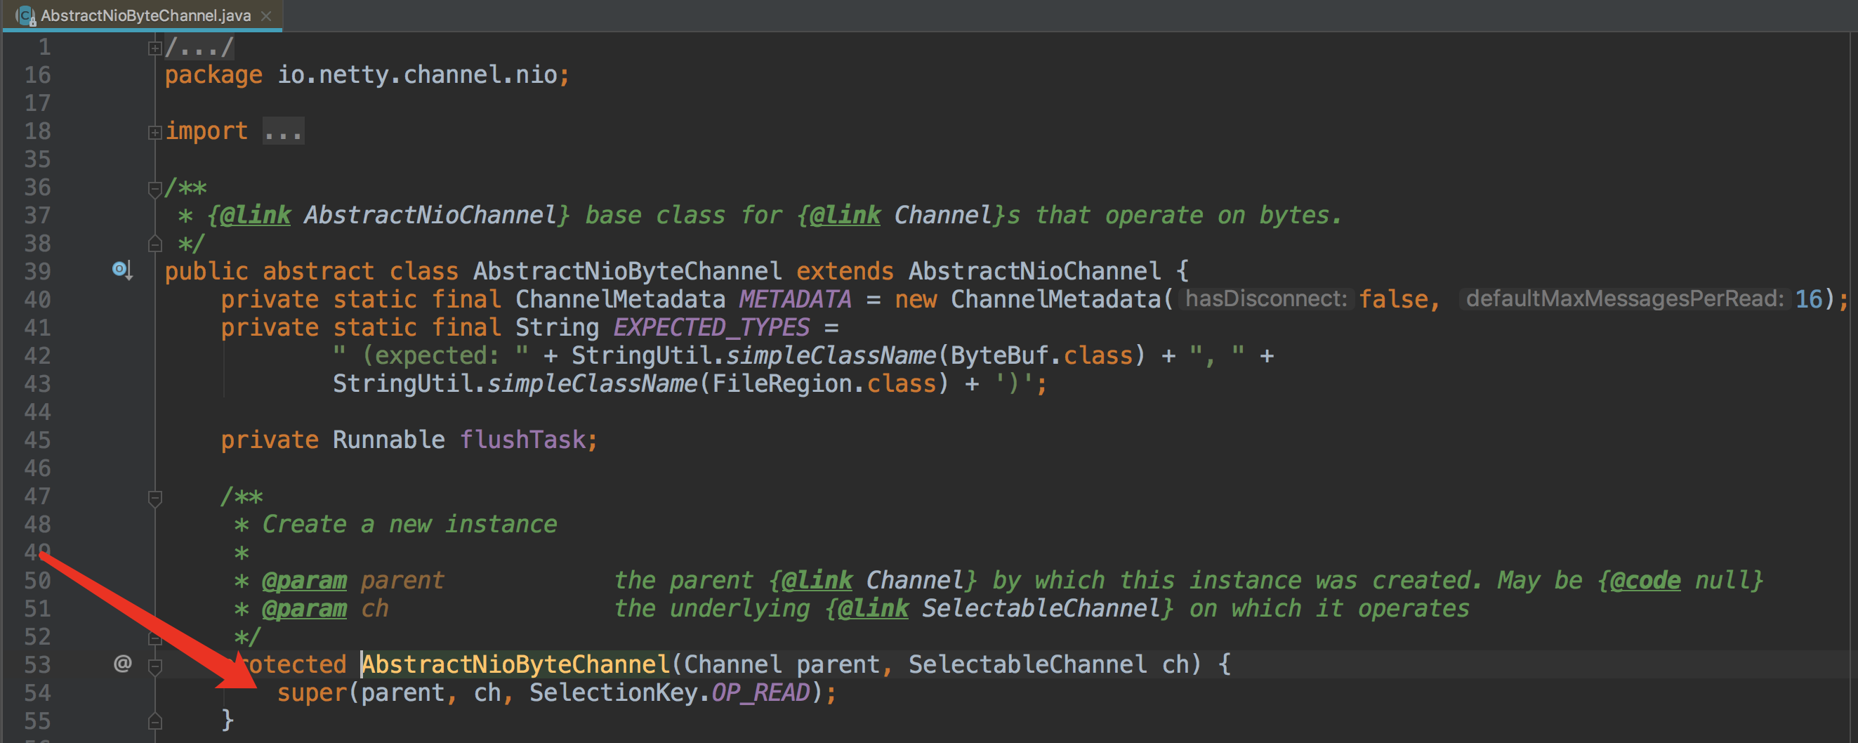Close the AbstractNioByteChannel.java tab

[x=266, y=15]
